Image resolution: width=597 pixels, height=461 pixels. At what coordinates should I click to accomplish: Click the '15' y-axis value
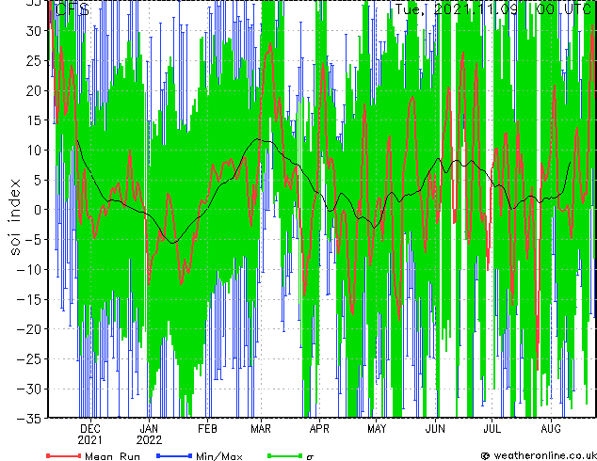pos(34,120)
